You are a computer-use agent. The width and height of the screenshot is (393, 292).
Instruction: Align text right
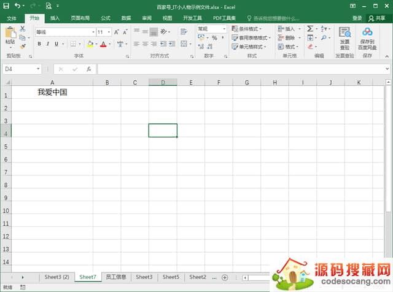154,44
